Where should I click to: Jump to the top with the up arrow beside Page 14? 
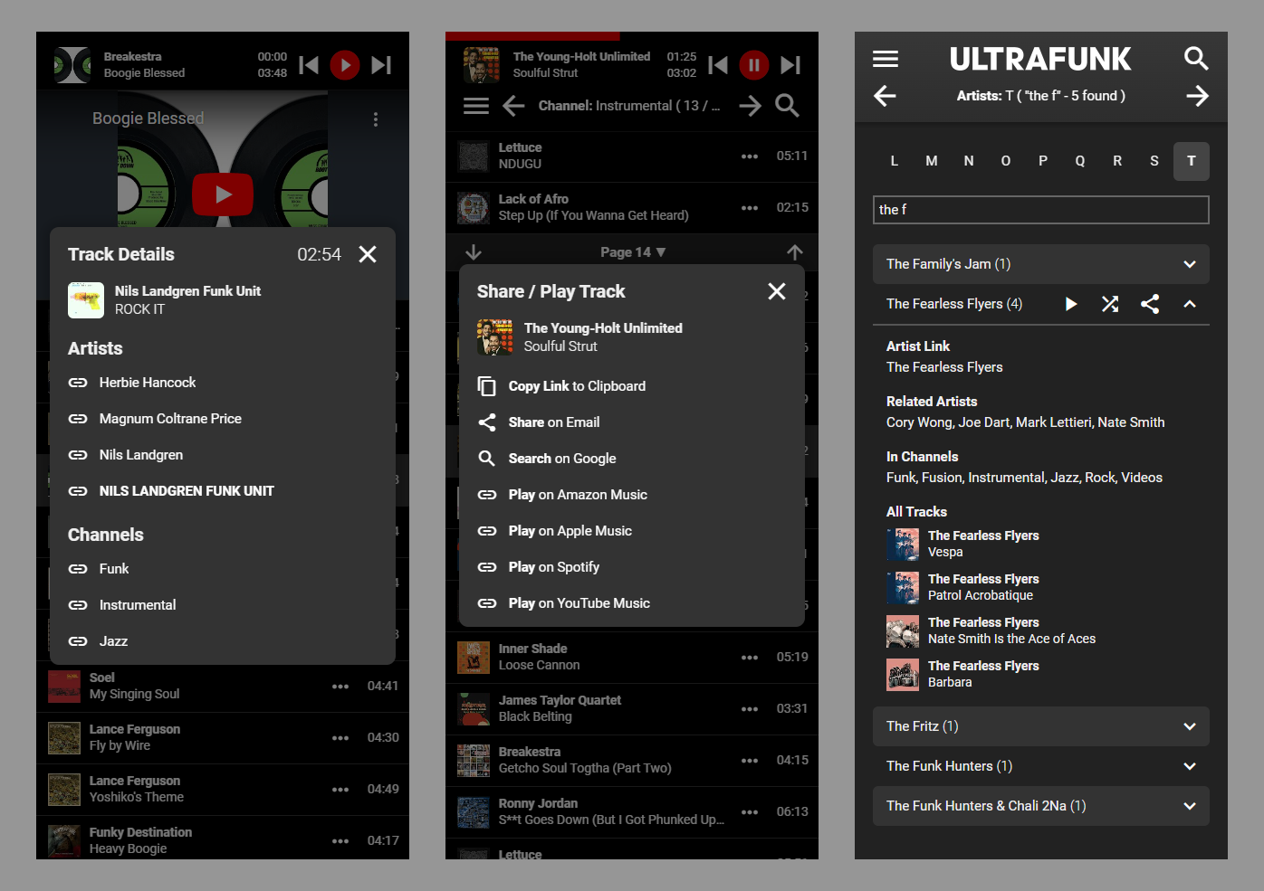point(795,252)
